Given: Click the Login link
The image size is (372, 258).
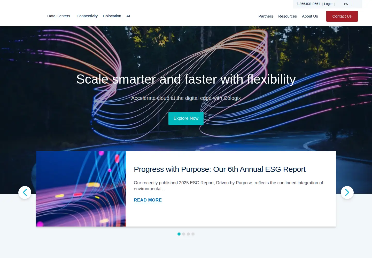Looking at the screenshot, I should coord(328,4).
